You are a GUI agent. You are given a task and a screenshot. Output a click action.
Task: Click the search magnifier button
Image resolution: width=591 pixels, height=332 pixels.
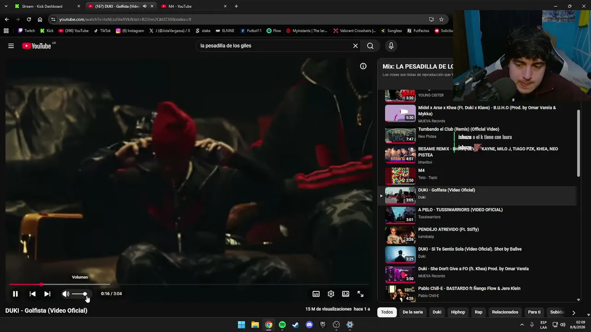pyautogui.click(x=370, y=46)
